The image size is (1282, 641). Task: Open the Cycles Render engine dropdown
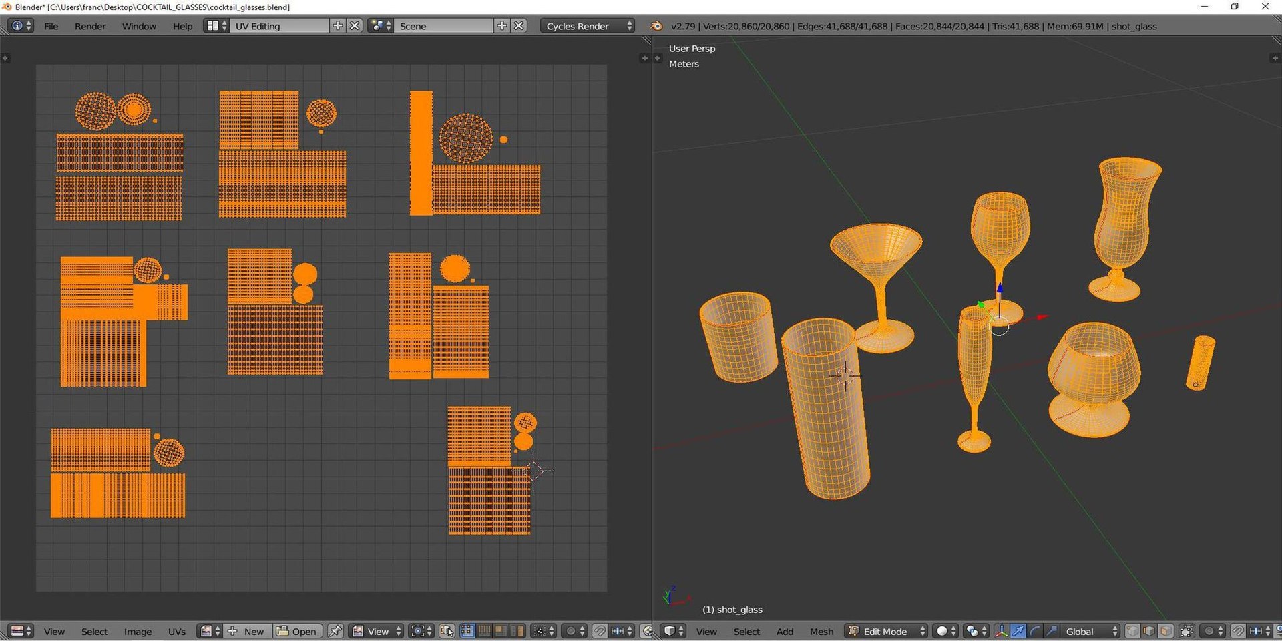(588, 26)
